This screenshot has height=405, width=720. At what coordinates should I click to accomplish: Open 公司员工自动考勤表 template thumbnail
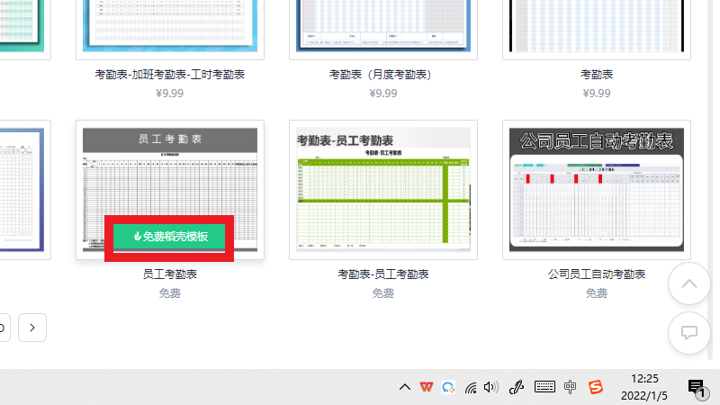[597, 189]
